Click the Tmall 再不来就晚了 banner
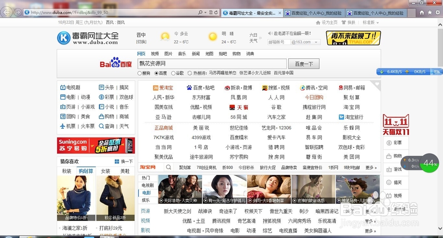443x238 pixels. (x=353, y=38)
